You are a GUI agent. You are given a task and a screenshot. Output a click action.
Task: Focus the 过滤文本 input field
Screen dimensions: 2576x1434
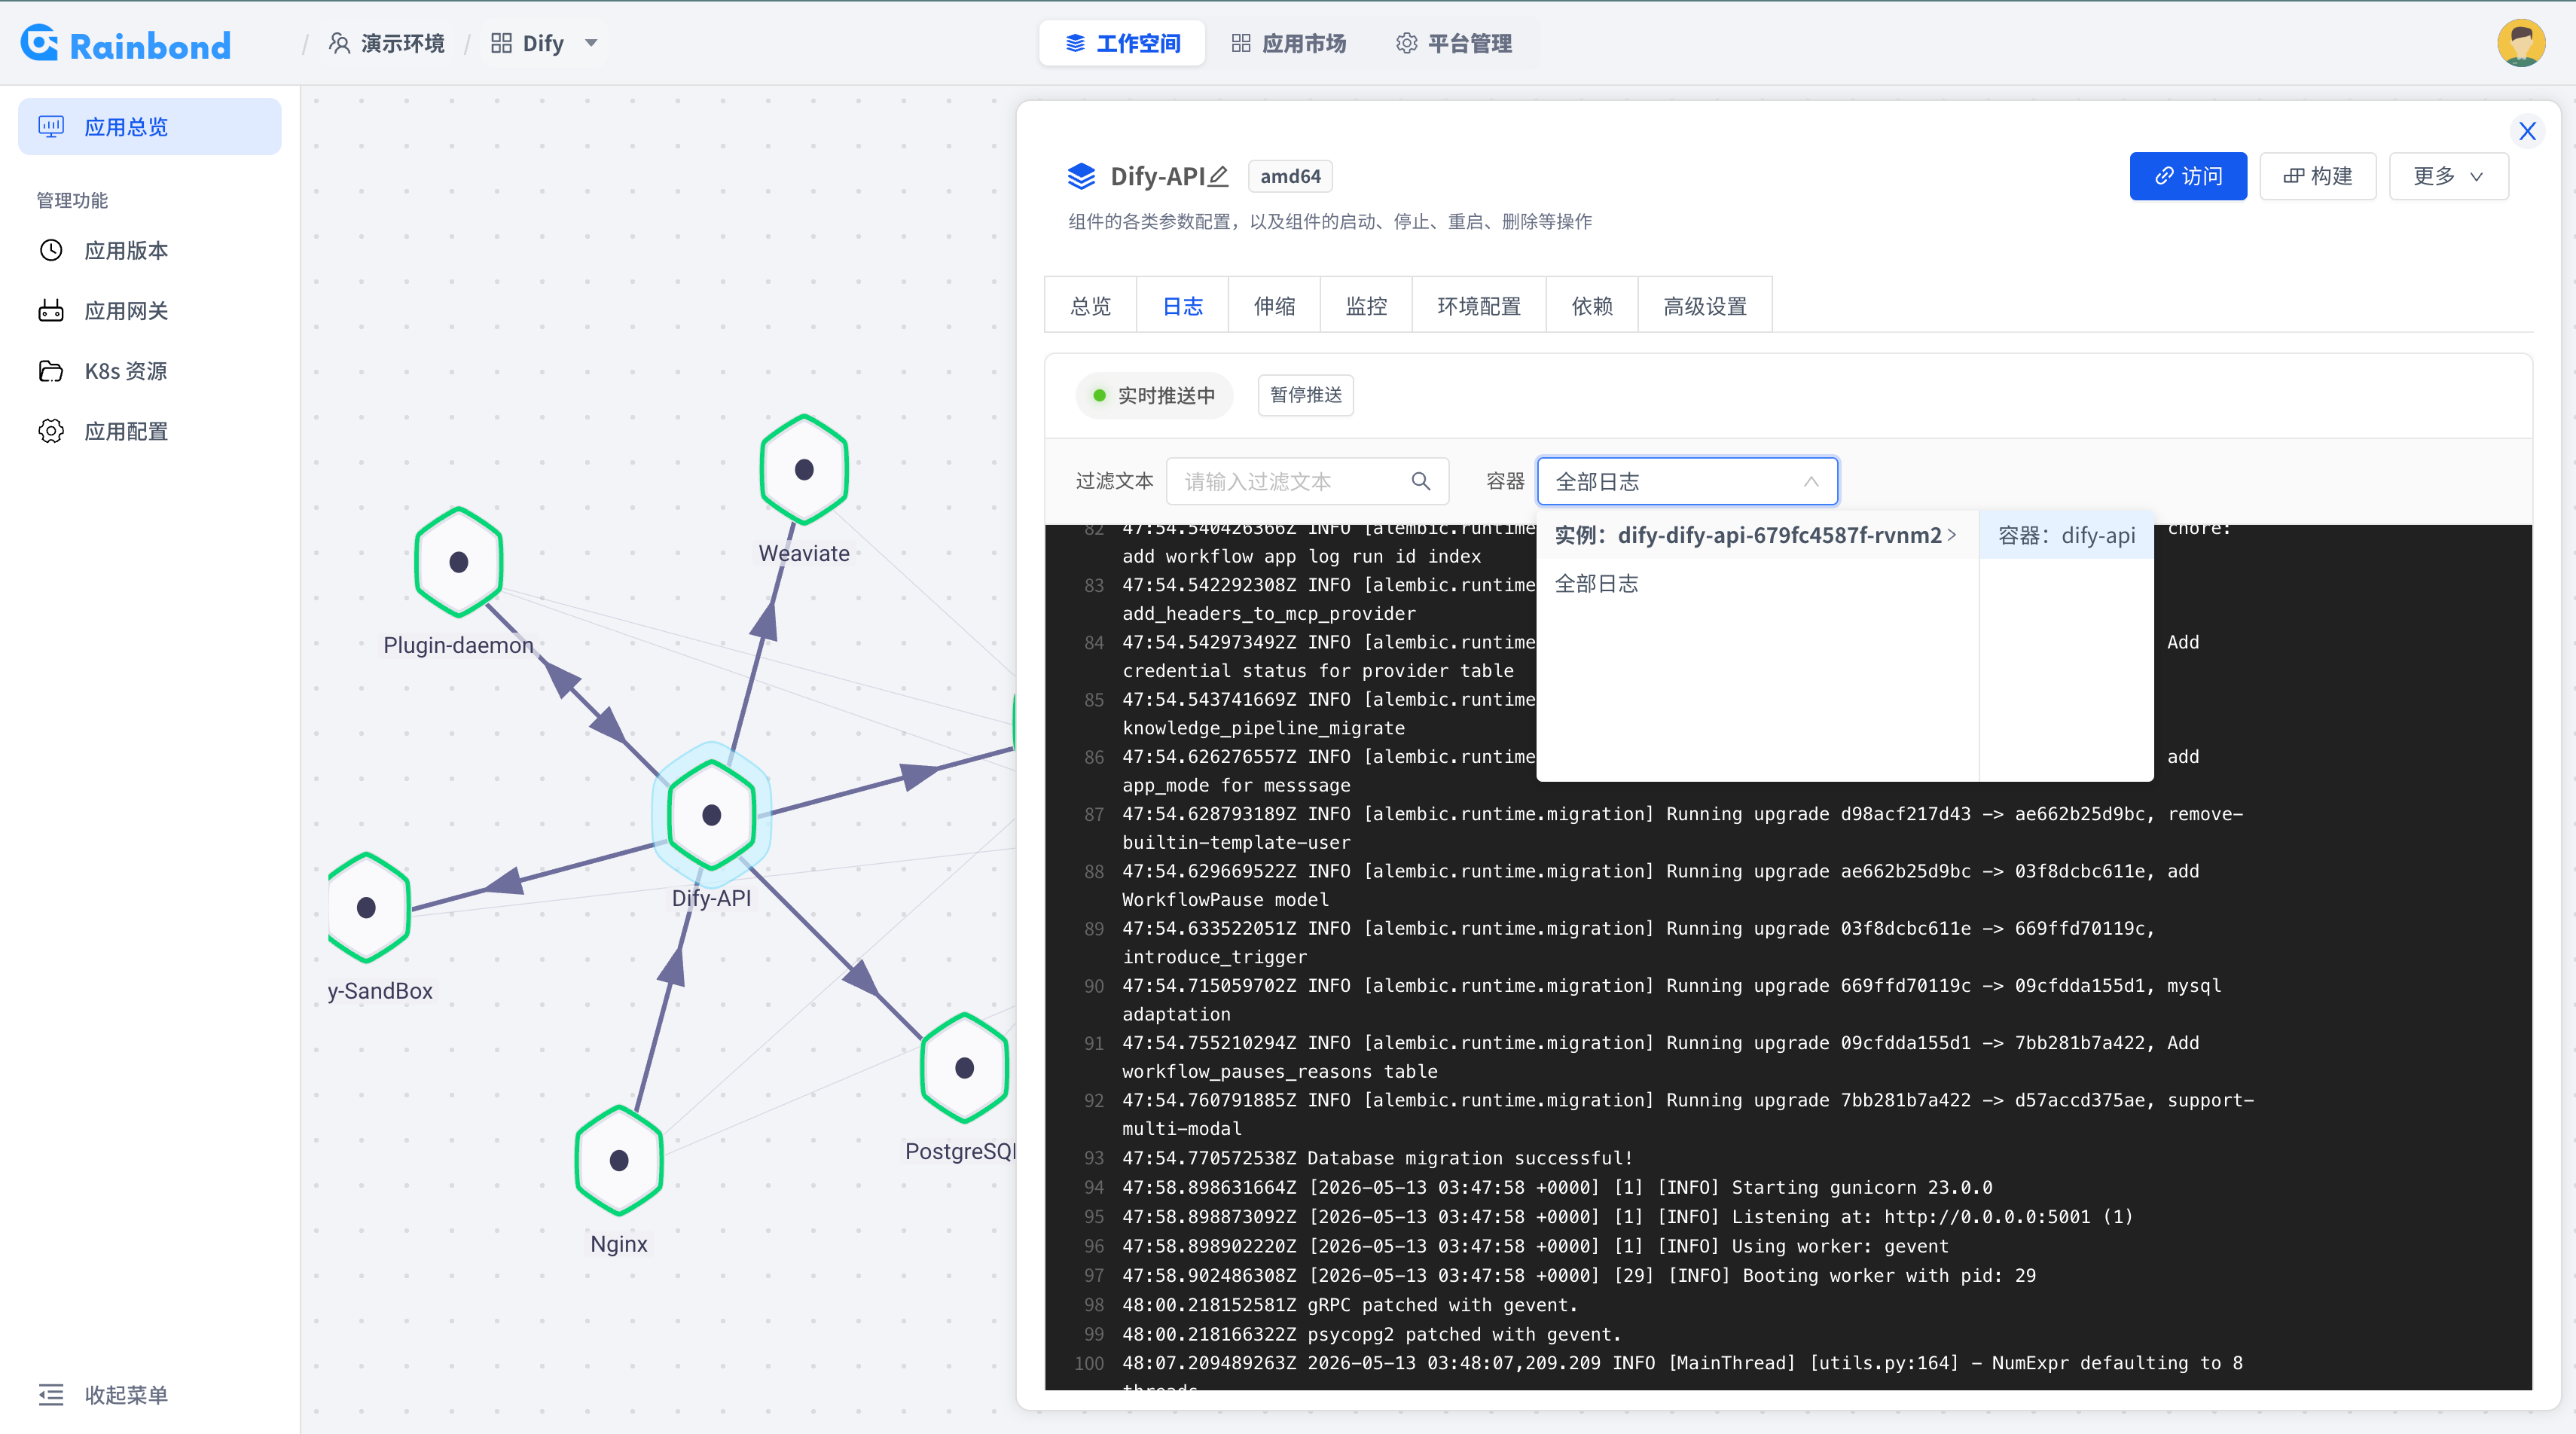coord(1308,481)
